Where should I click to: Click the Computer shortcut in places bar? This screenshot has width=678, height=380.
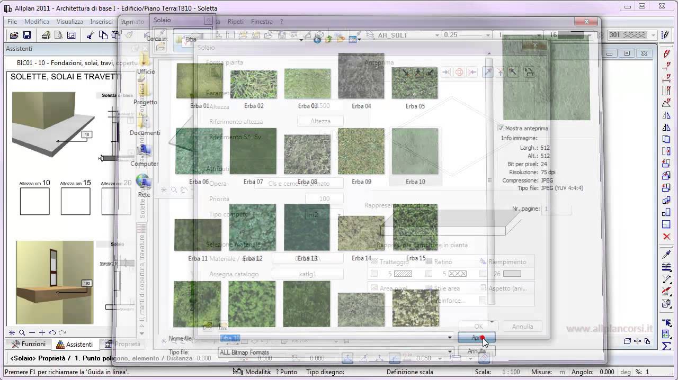tap(145, 156)
